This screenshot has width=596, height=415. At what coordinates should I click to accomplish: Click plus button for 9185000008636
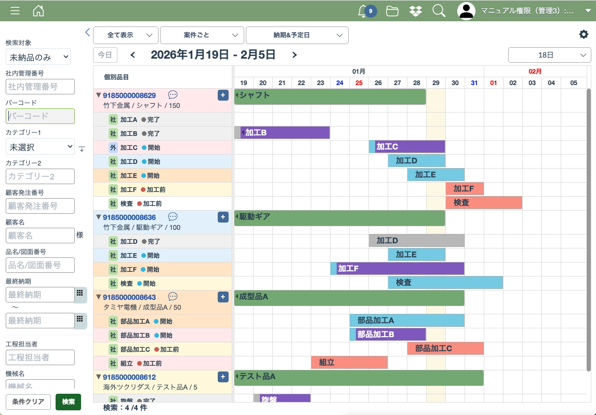tap(223, 217)
